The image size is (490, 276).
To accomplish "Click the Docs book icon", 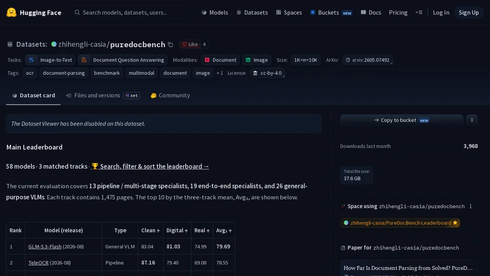I will pyautogui.click(x=363, y=13).
